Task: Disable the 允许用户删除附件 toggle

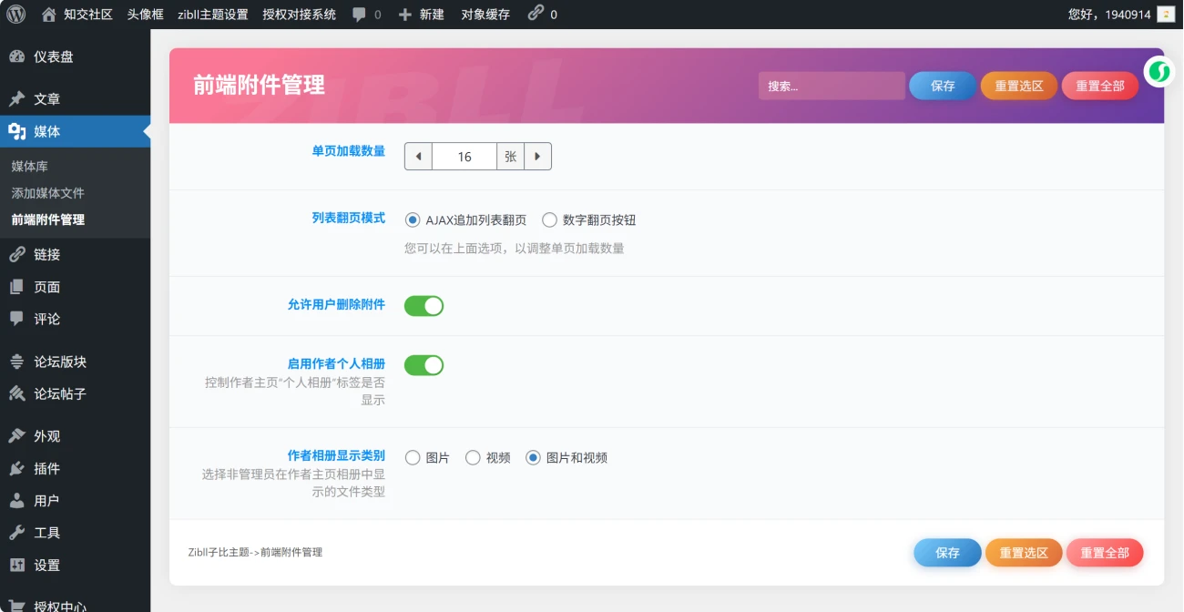Action: coord(423,306)
